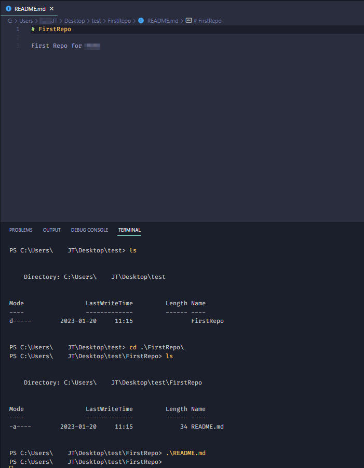
Task: Open the Desktop breadcrumb segment
Action: coord(74,21)
